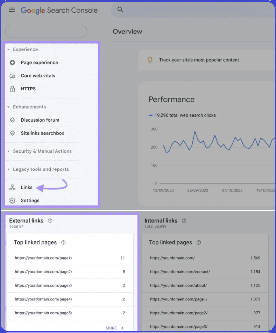Image resolution: width=276 pixels, height=333 pixels.
Task: Open Sitelinks searchbox report
Action: pyautogui.click(x=42, y=133)
